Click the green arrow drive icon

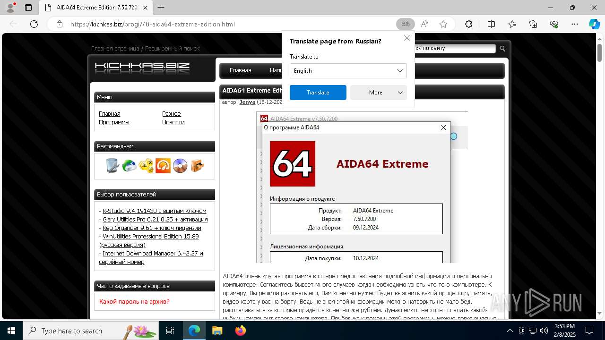[129, 166]
